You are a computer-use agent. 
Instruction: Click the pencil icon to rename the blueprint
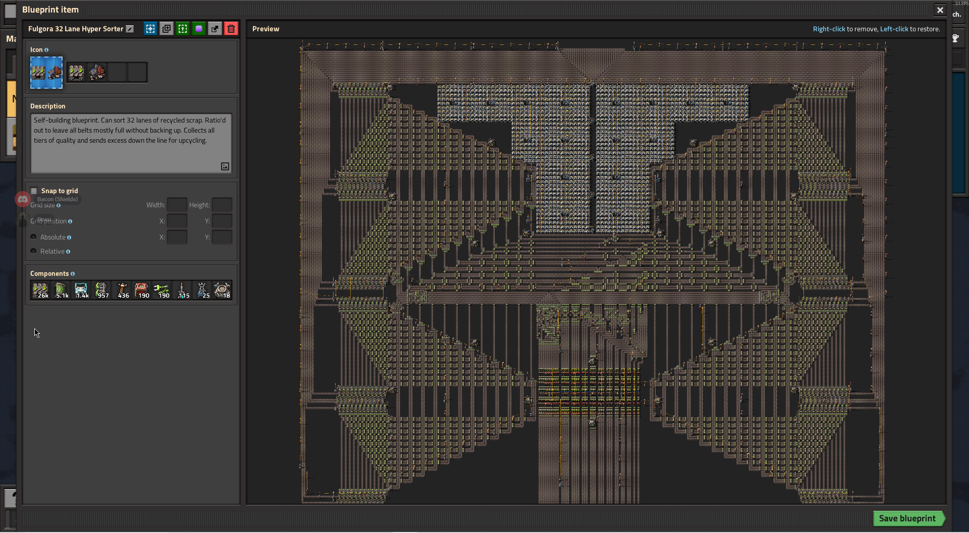[x=130, y=29]
